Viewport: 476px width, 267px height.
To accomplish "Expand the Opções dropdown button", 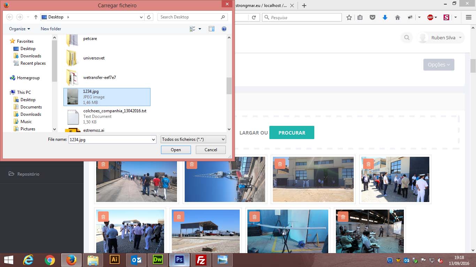I will [438, 65].
